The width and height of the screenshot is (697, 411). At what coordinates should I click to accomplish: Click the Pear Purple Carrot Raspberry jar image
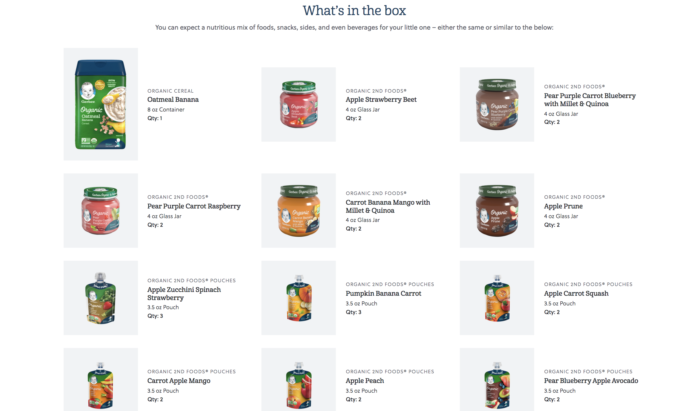pyautogui.click(x=101, y=211)
